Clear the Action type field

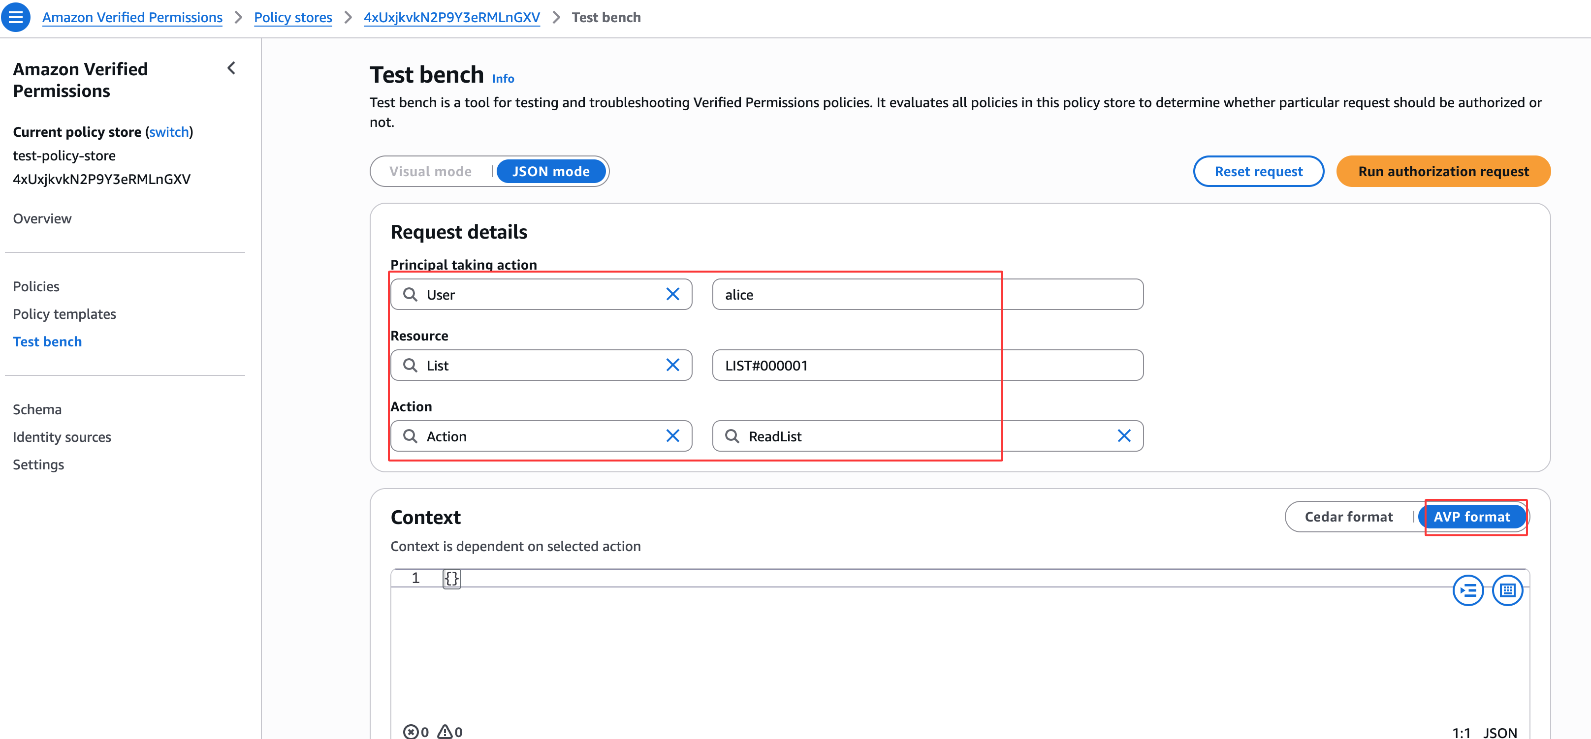point(672,436)
